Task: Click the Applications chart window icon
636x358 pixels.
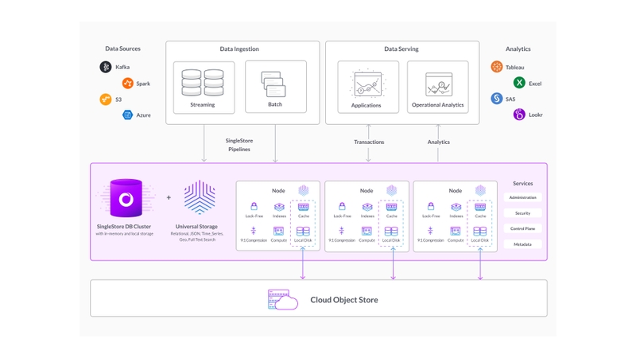Action: point(368,84)
